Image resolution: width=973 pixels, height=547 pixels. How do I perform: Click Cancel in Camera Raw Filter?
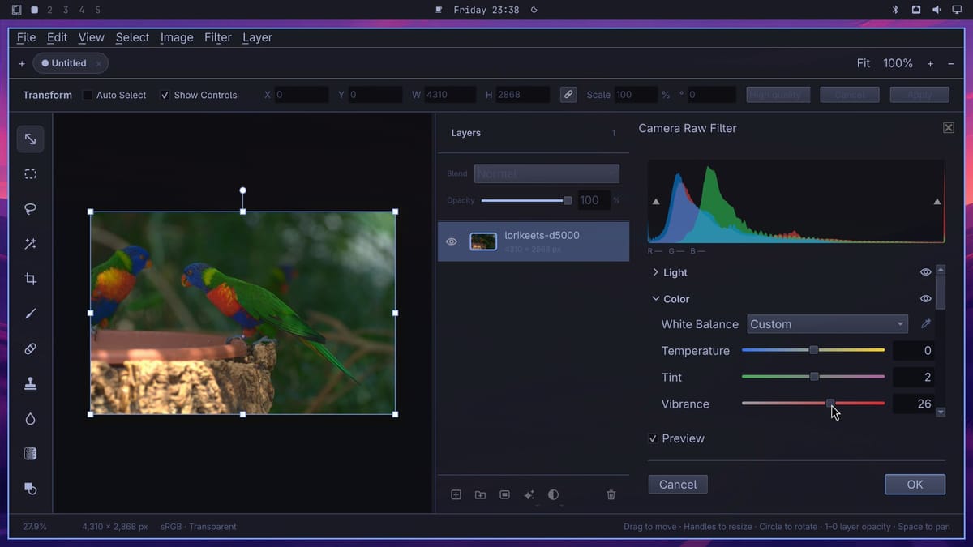point(678,485)
